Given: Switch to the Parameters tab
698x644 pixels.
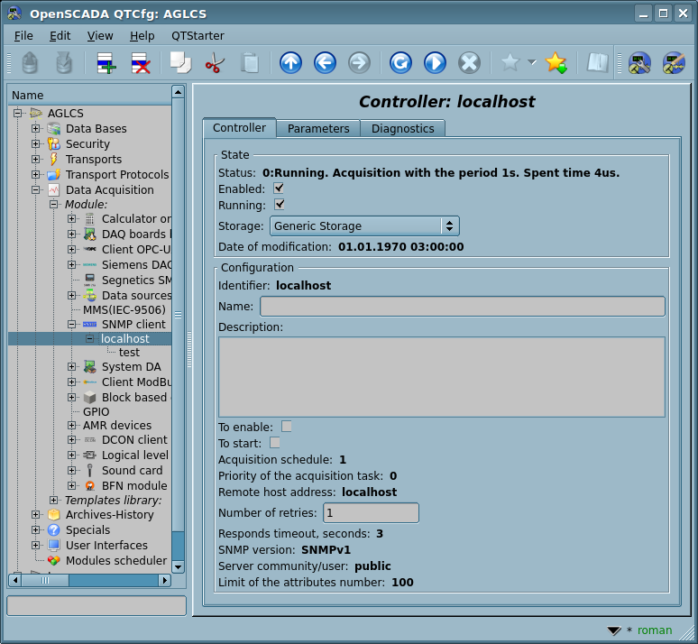Looking at the screenshot, I should pos(317,129).
